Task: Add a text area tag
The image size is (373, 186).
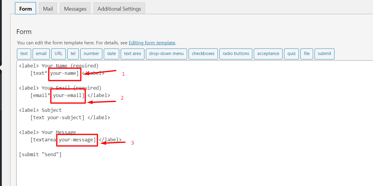Action: coord(133,54)
